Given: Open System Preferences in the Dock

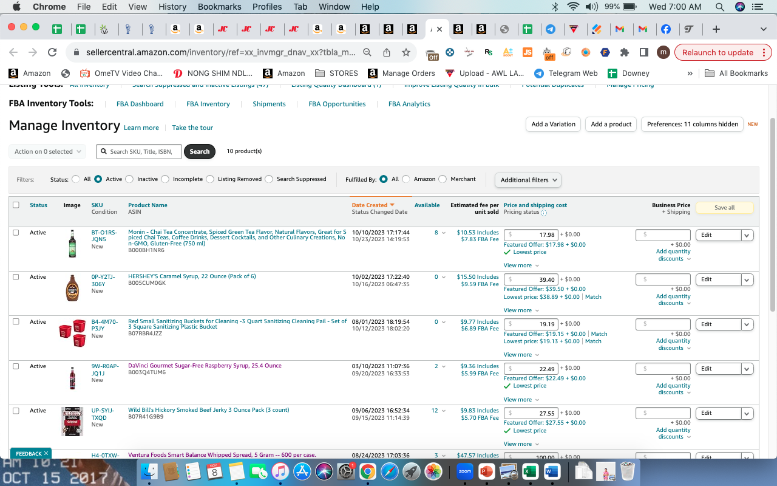Looking at the screenshot, I should click(x=345, y=471).
